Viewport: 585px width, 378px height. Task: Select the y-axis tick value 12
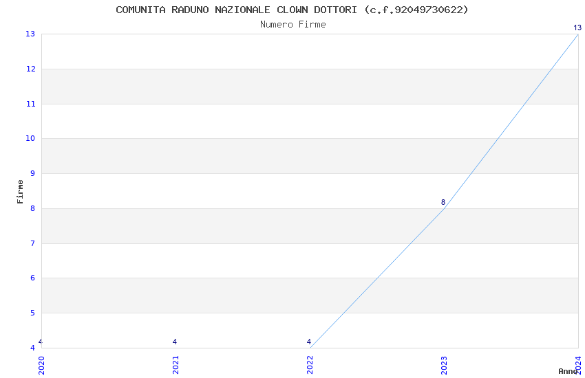pyautogui.click(x=30, y=69)
